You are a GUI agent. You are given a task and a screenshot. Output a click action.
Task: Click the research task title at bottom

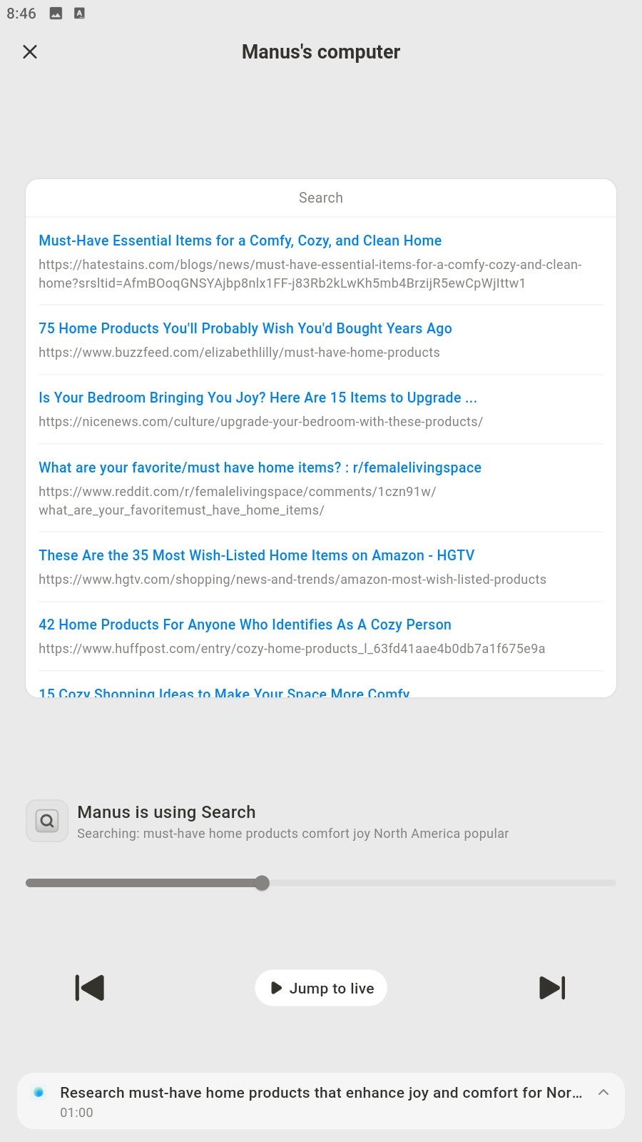pos(321,1093)
